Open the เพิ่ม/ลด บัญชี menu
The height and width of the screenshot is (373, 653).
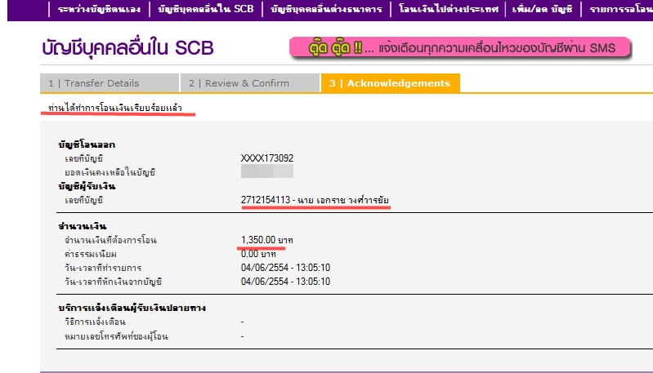pyautogui.click(x=542, y=9)
